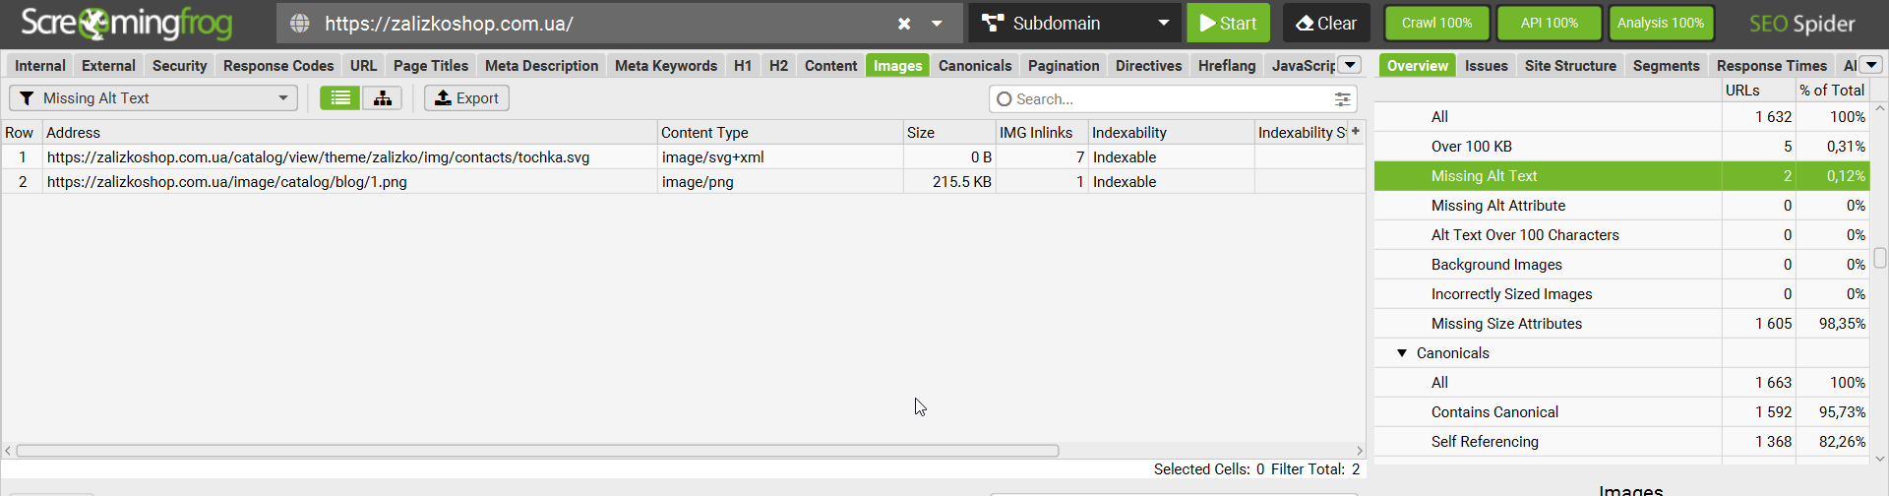Screen dimensions: 1889x496
Task: Select the URL tab
Action: tap(363, 65)
